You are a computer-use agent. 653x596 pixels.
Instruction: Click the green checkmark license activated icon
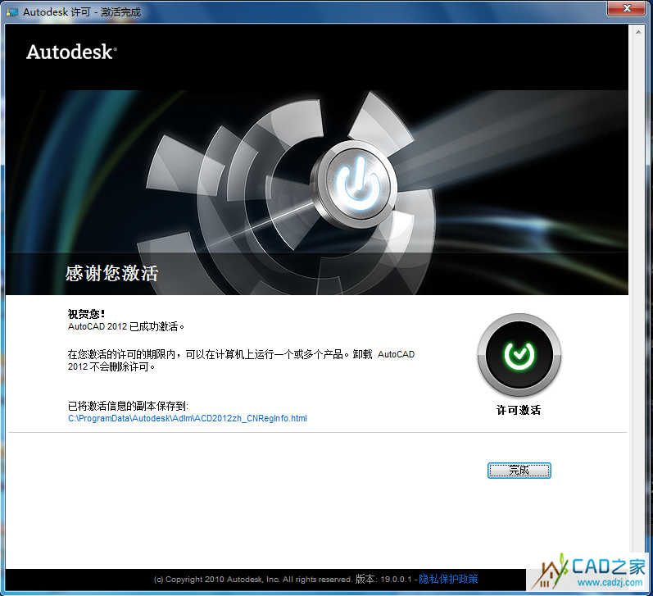point(519,354)
